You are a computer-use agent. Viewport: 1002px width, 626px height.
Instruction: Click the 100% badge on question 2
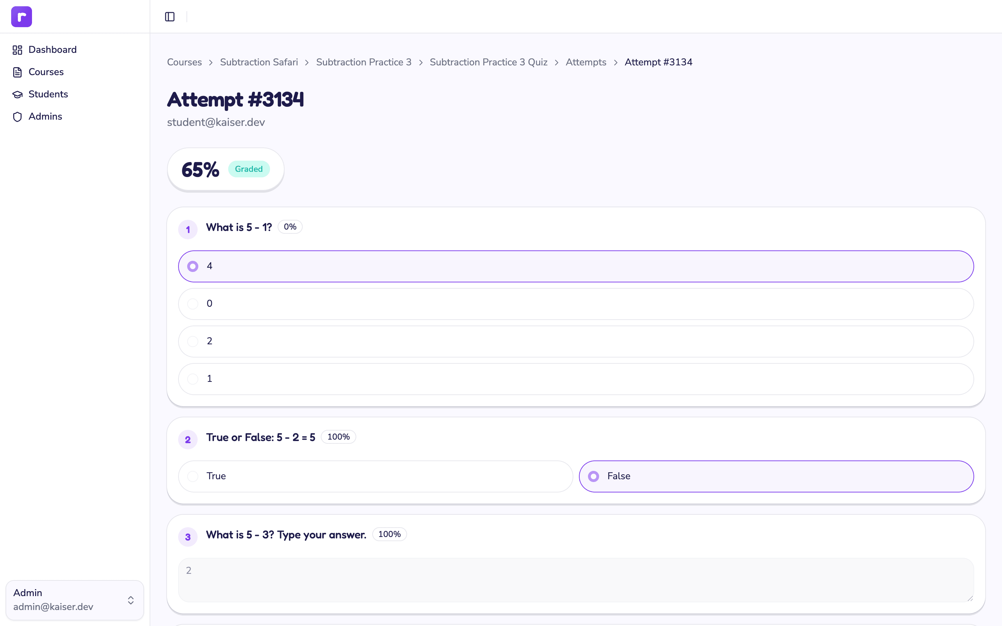(x=338, y=437)
